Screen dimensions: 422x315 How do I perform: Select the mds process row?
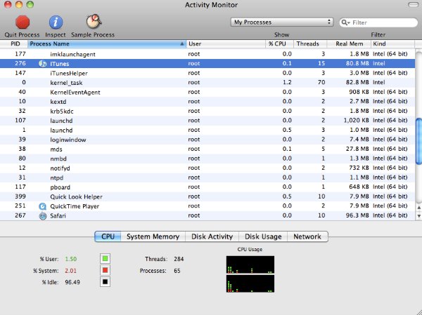(207, 149)
